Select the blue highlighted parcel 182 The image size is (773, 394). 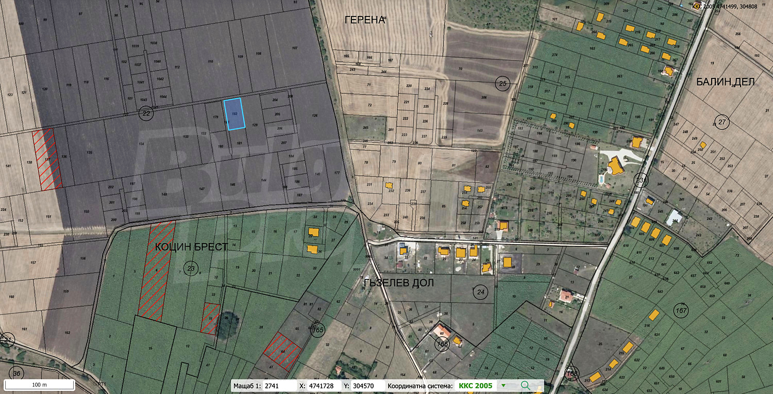pyautogui.click(x=234, y=113)
